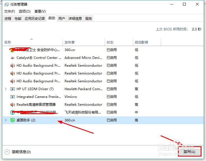Select the Catalyst® Control Center row
Screen dimensions: 206x161
point(103,58)
